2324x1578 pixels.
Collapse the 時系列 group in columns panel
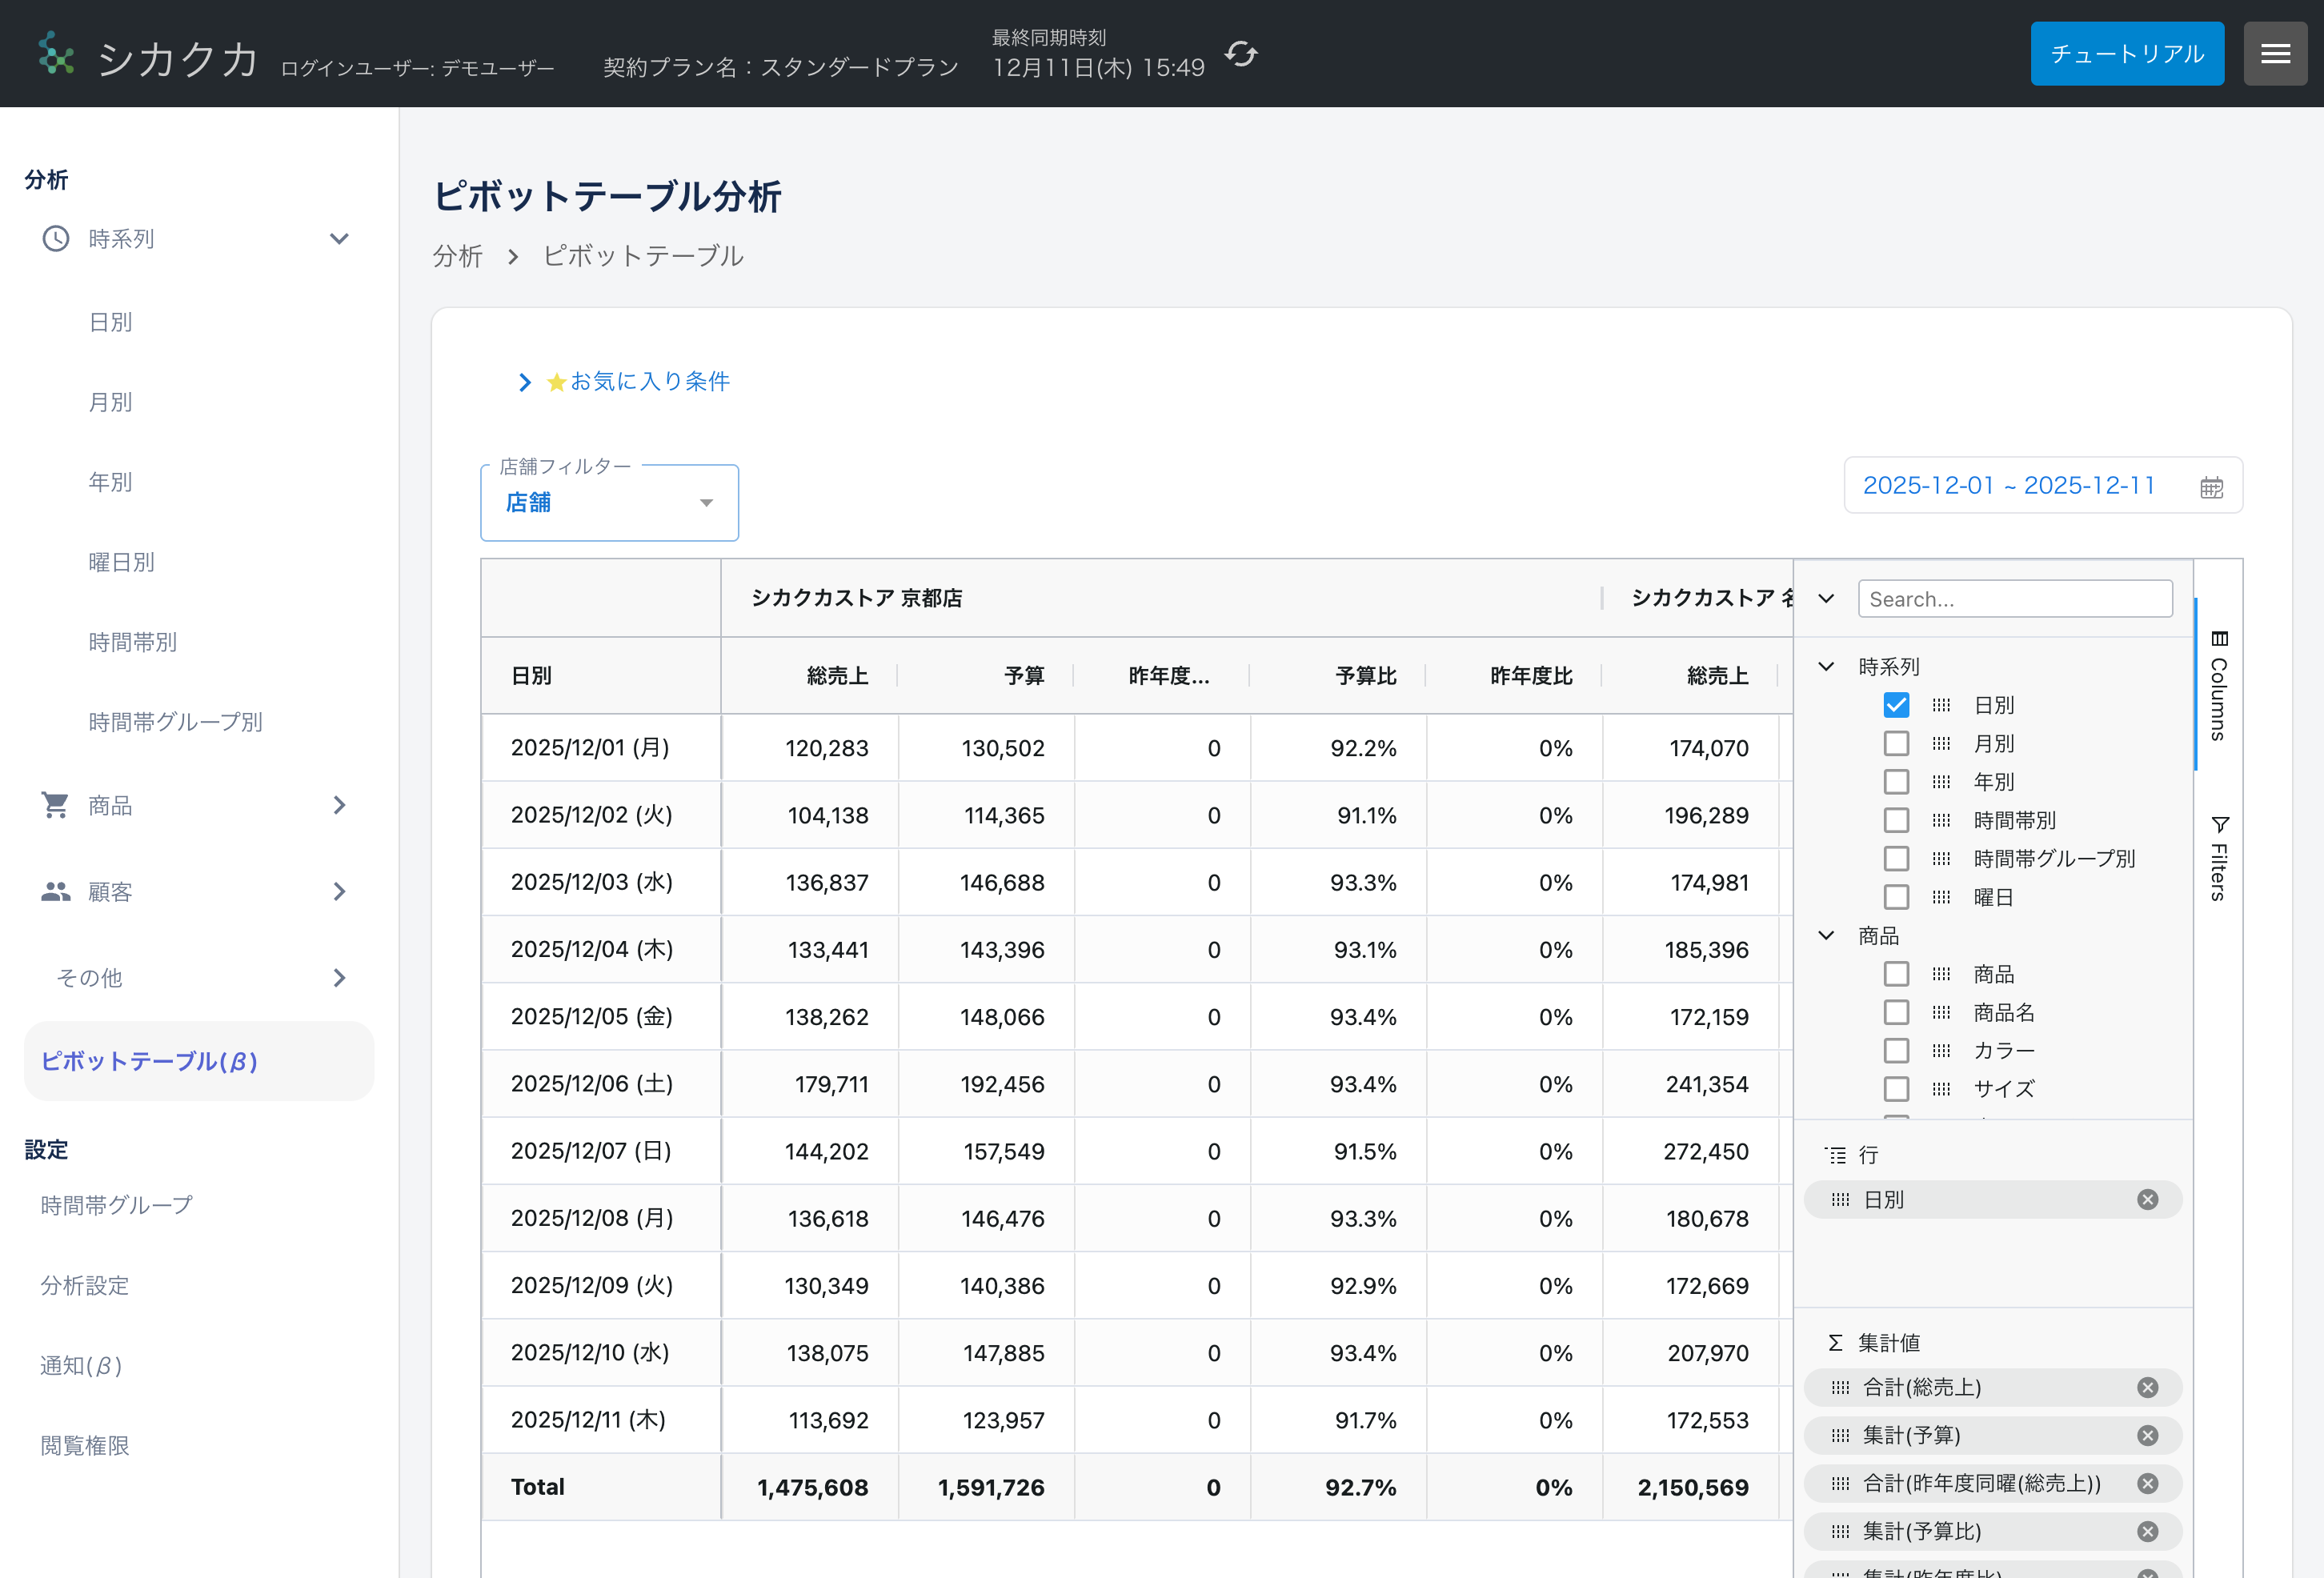1826,667
